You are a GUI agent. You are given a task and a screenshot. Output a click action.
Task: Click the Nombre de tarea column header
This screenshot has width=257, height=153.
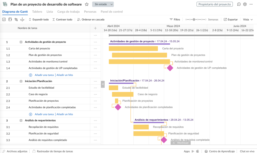[x=27, y=28]
